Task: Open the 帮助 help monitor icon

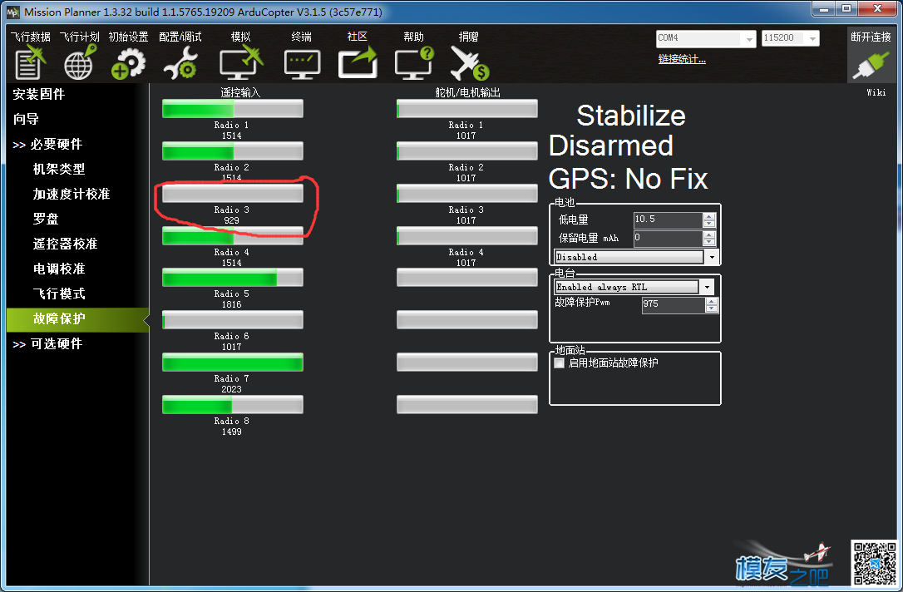Action: click(x=414, y=62)
